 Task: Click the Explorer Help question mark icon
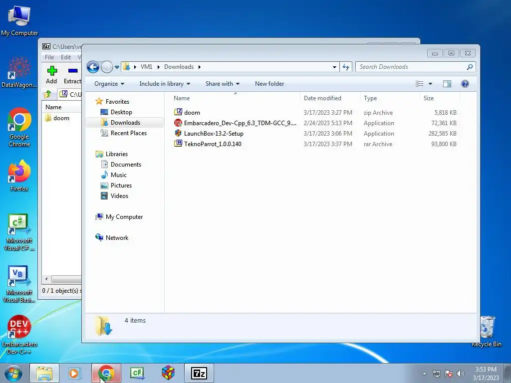pos(465,84)
